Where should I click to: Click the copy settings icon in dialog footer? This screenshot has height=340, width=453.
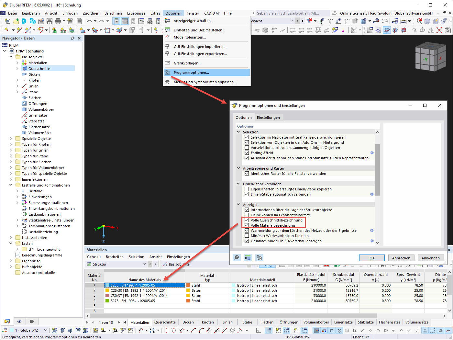click(x=259, y=257)
